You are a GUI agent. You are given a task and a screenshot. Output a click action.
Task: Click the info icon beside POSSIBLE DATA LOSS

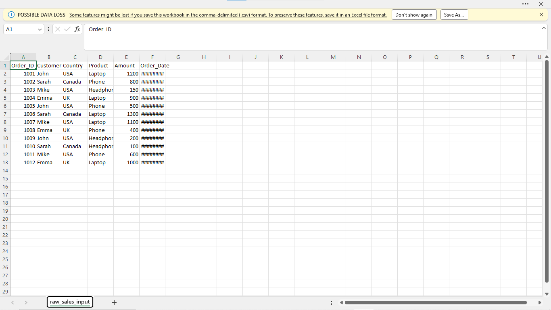coord(11,15)
